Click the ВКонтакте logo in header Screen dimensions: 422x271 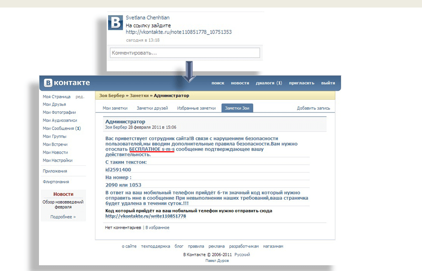point(67,83)
